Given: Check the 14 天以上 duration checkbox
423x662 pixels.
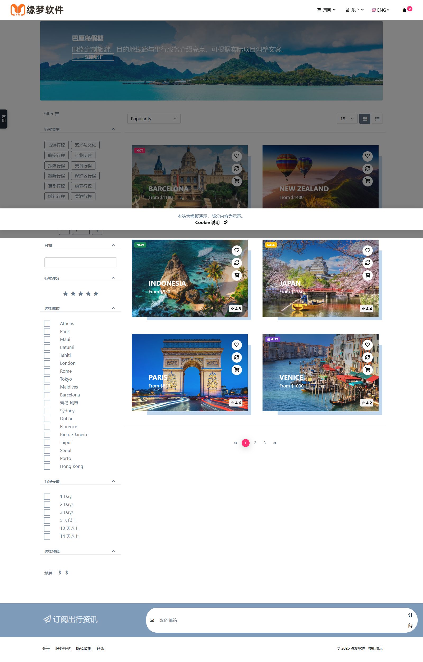Looking at the screenshot, I should (x=47, y=536).
